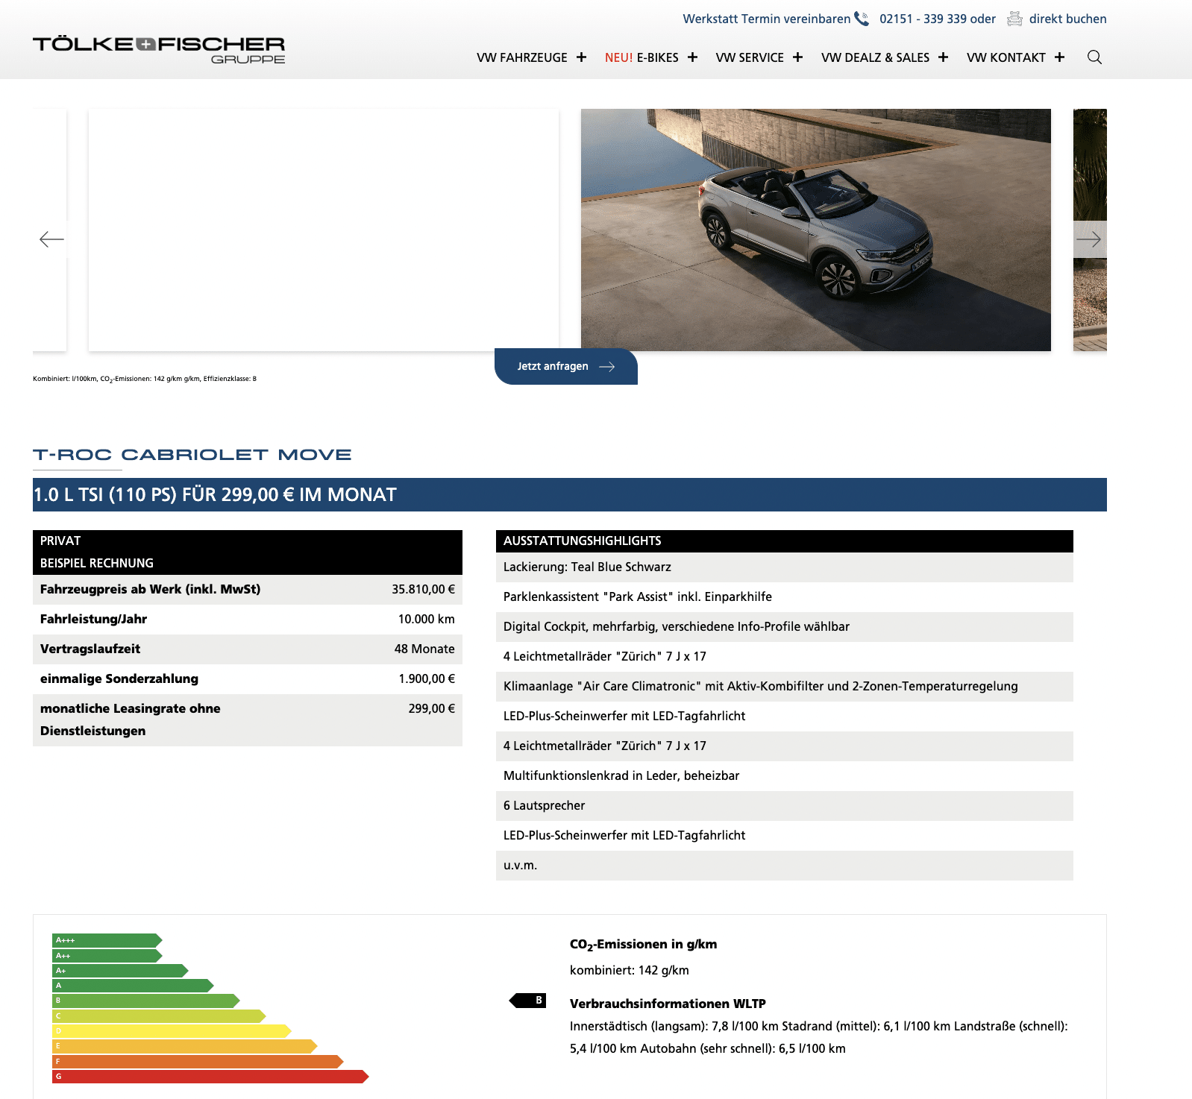Select the 1.900,00 € value
This screenshot has height=1099, width=1192.
click(427, 678)
